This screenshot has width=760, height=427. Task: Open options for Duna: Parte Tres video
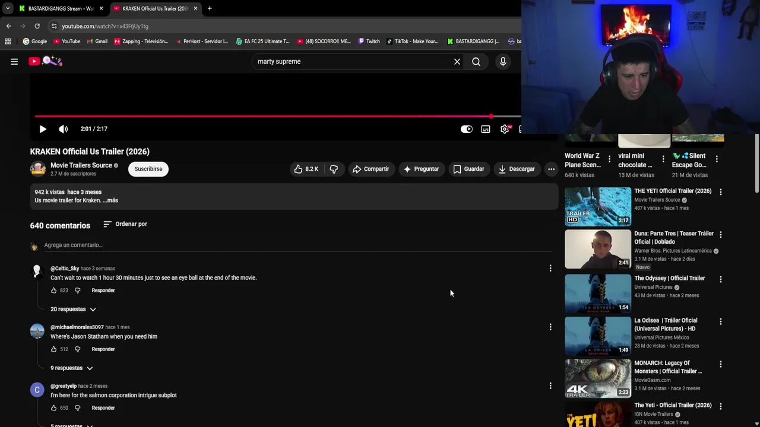[721, 235]
